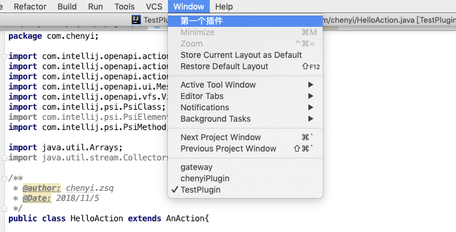Click the AnAction superclass name
Viewport: 456px width, 232px height.
(x=185, y=218)
